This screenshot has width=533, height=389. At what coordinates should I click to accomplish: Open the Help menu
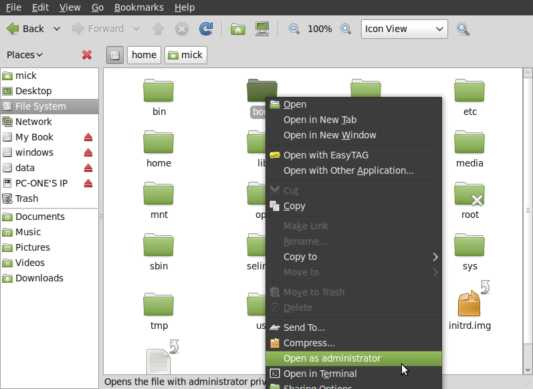click(185, 7)
